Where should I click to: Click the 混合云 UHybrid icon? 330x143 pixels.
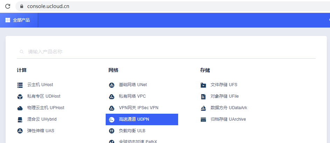(20, 120)
